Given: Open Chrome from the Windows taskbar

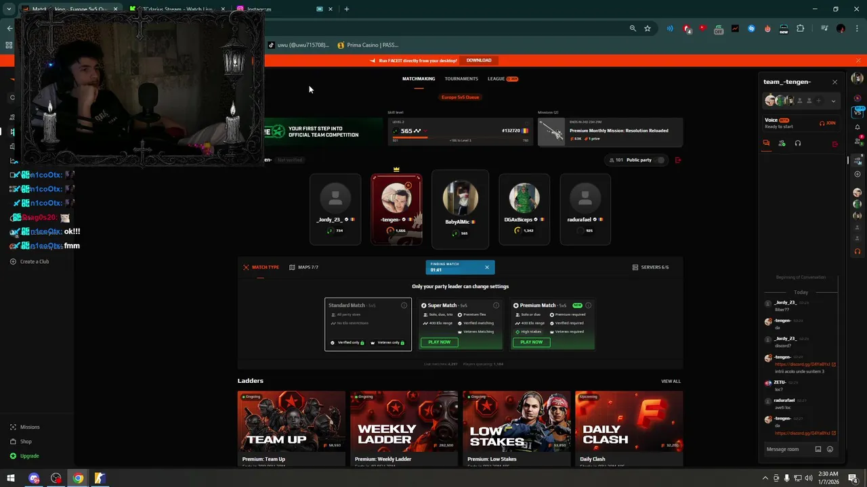Looking at the screenshot, I should (78, 478).
